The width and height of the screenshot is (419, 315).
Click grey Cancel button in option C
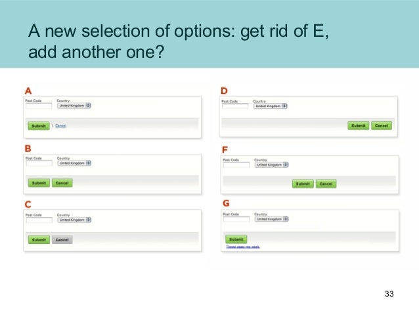(x=62, y=240)
